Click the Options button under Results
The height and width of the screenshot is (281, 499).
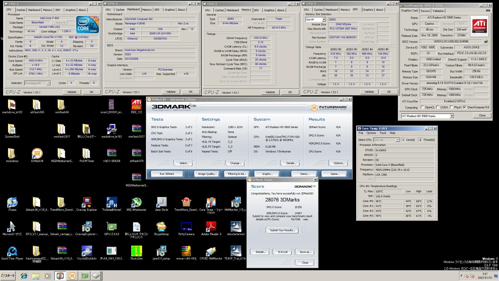(x=339, y=163)
